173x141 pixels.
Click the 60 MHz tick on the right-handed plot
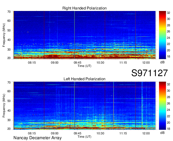click(x=9, y=21)
